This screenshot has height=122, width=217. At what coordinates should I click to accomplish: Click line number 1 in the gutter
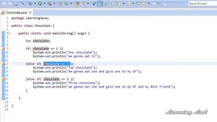pos(7,18)
